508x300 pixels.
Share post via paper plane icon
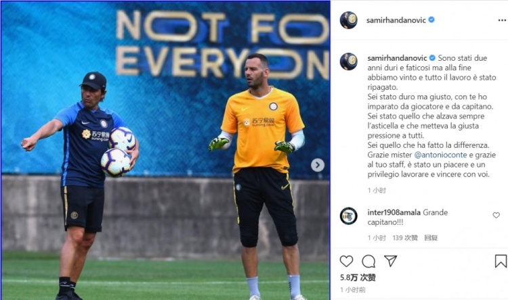click(x=390, y=261)
